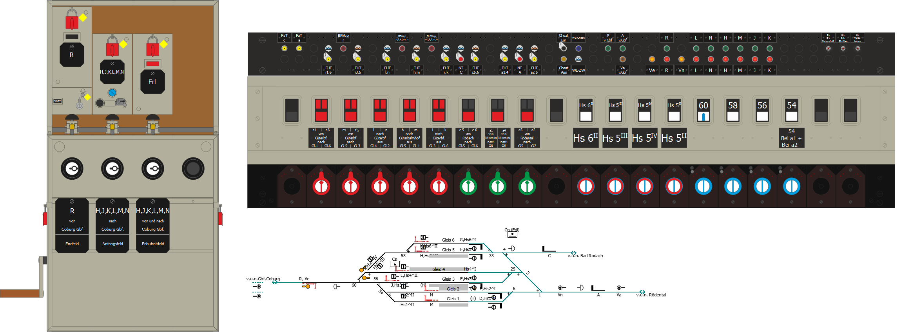The width and height of the screenshot is (921, 332).
Task: Click the key switch beside the 5677 counter
Action: click(80, 105)
